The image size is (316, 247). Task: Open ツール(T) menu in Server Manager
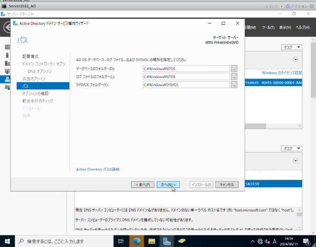click(268, 27)
